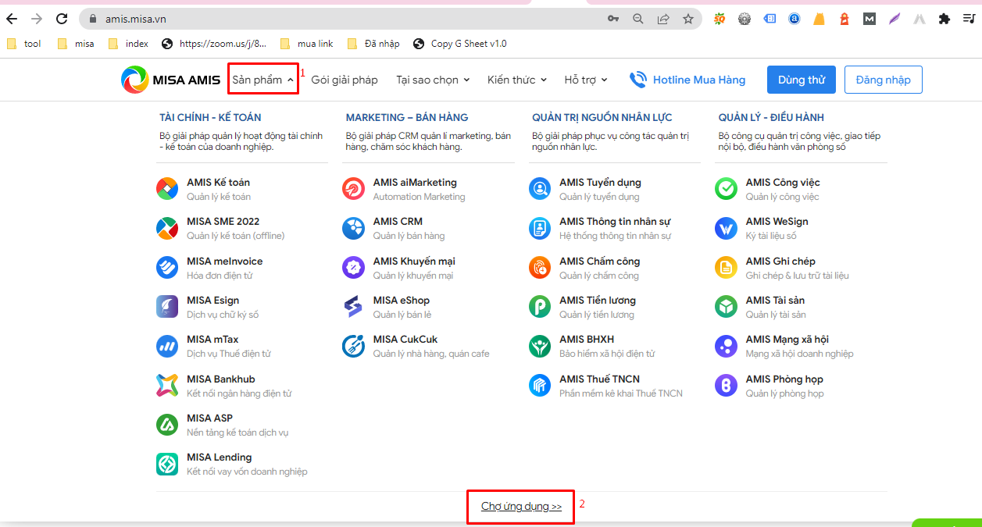
Task: Open the Extensions puzzle icon
Action: [x=945, y=19]
